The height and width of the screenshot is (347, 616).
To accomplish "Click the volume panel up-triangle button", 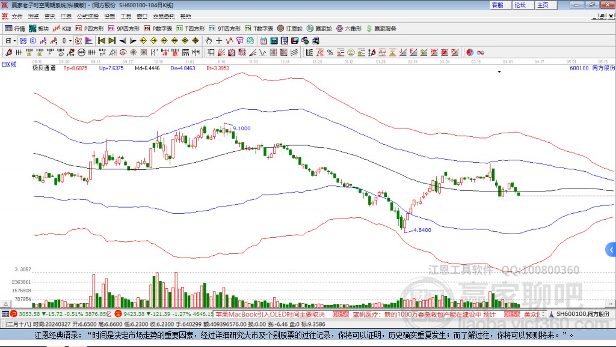I will 5,304.
